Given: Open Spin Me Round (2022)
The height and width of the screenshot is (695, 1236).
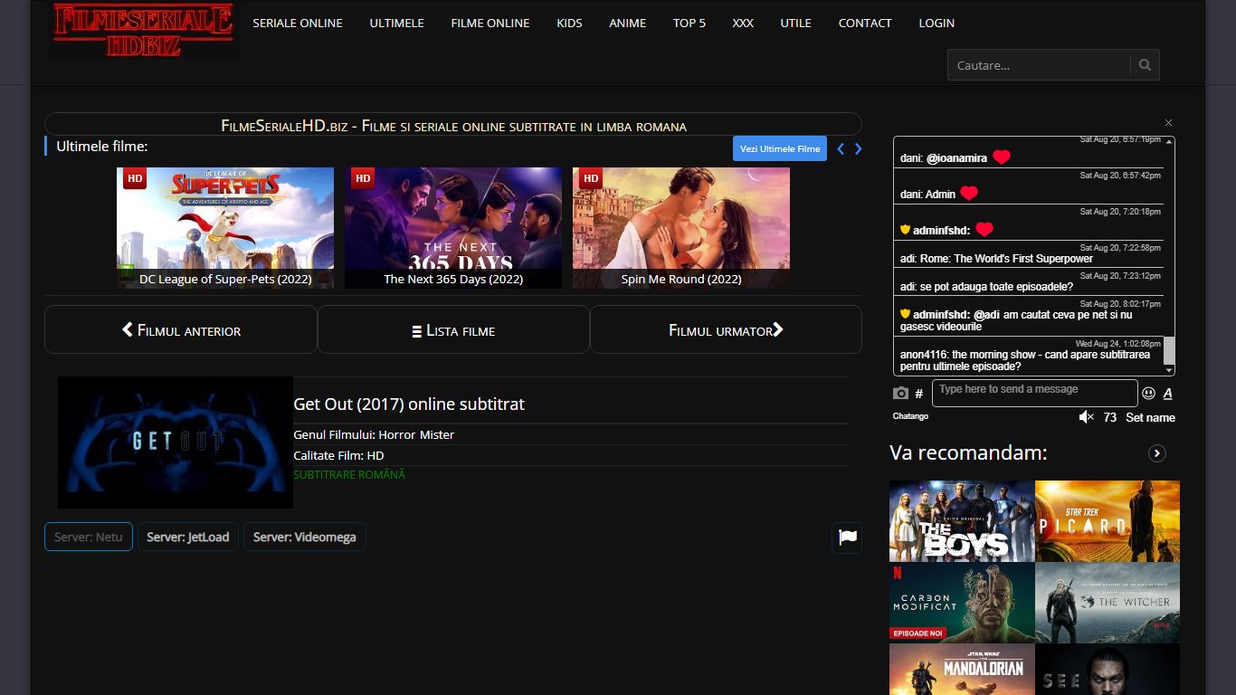Looking at the screenshot, I should (x=681, y=228).
